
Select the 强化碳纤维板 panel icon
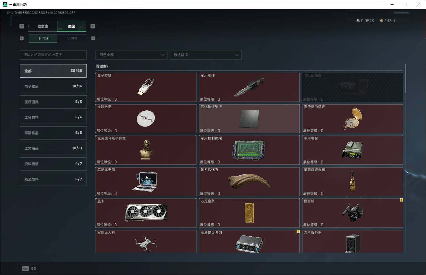[249, 119]
